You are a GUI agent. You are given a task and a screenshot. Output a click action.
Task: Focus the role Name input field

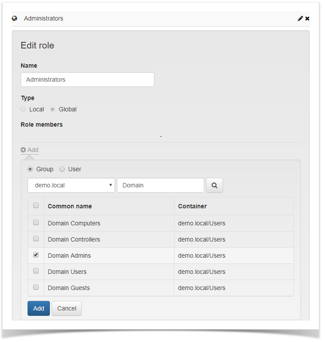tap(87, 79)
